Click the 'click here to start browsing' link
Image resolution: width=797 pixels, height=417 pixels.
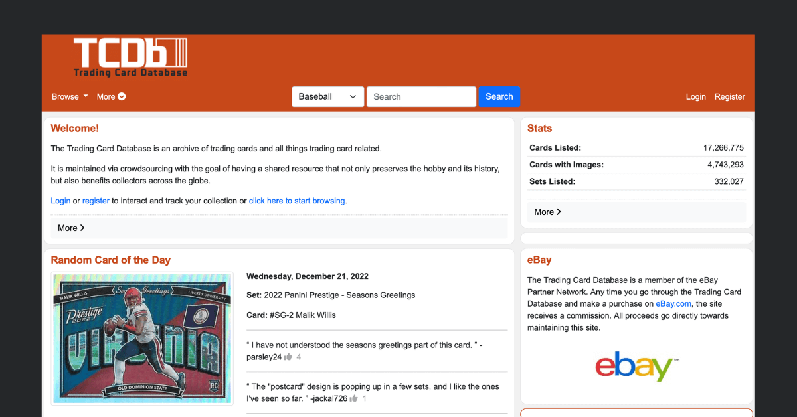click(297, 201)
